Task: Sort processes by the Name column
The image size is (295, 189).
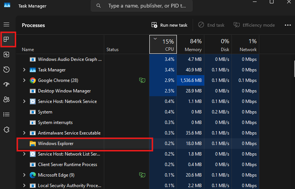Action: [x=28, y=50]
